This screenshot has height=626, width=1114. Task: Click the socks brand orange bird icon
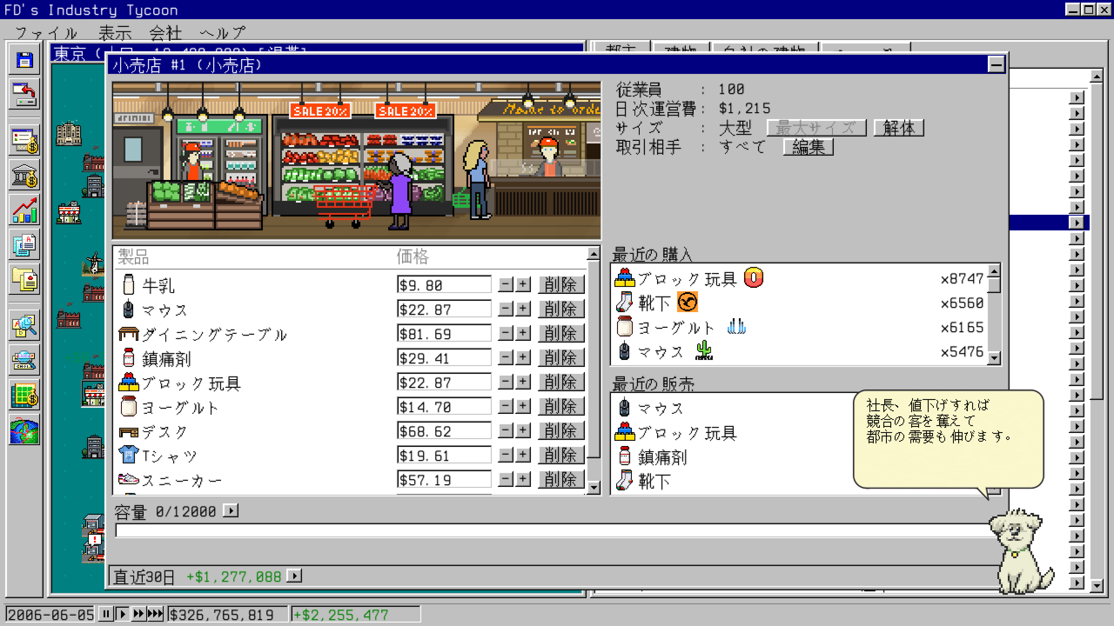[x=687, y=302]
